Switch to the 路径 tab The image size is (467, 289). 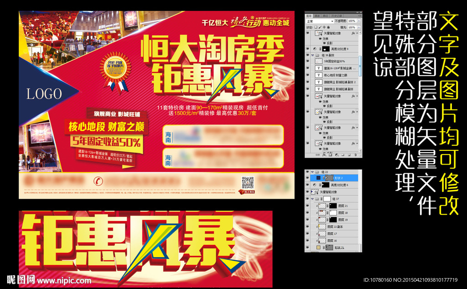326,16
